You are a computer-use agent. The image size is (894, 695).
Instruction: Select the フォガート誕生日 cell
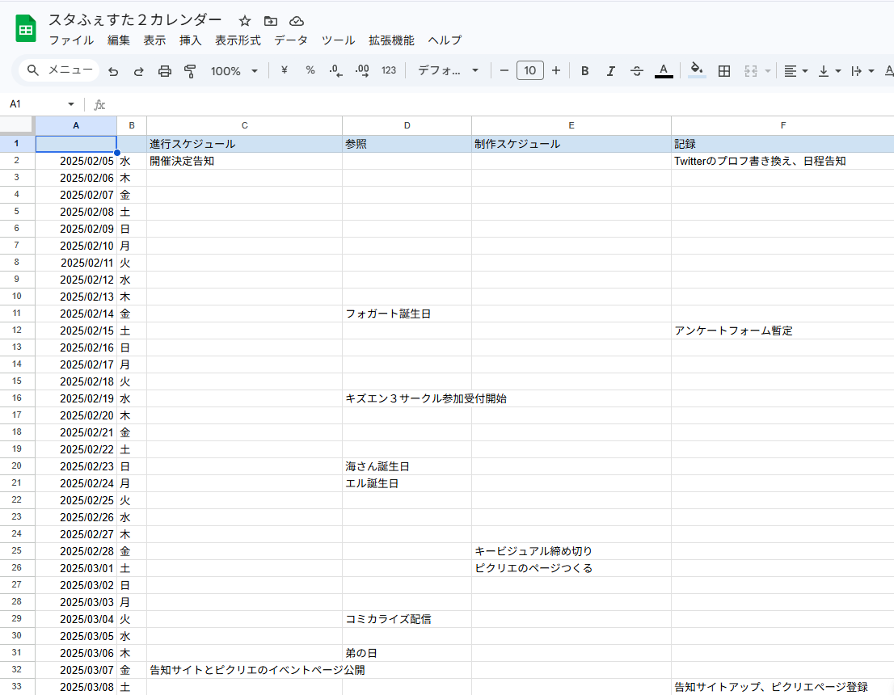coord(407,314)
